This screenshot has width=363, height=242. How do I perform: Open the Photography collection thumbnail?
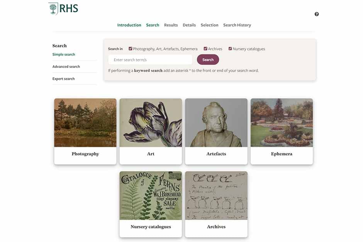(x=85, y=123)
